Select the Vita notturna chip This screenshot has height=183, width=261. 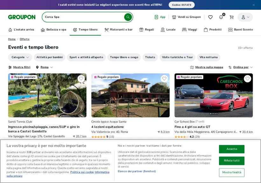point(208,57)
